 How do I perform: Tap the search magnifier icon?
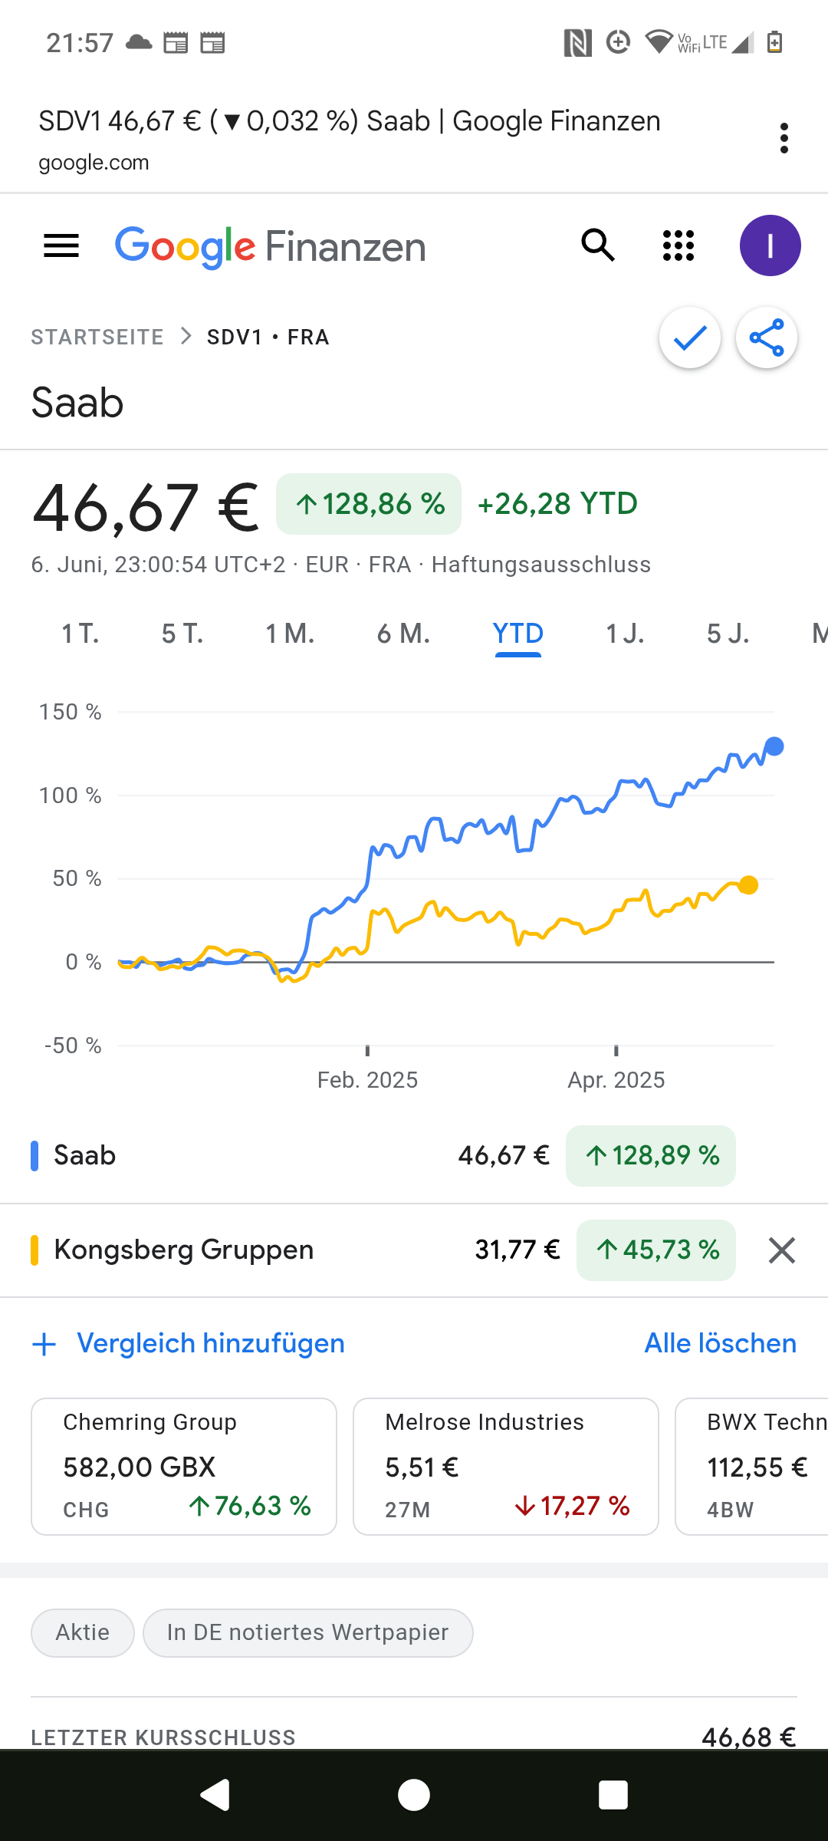[x=598, y=245]
